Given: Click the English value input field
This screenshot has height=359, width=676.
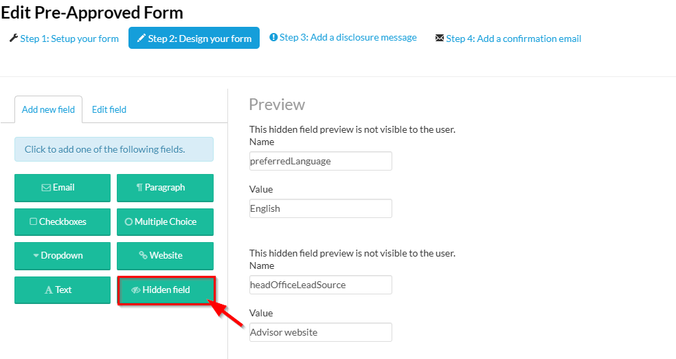Looking at the screenshot, I should pos(321,208).
